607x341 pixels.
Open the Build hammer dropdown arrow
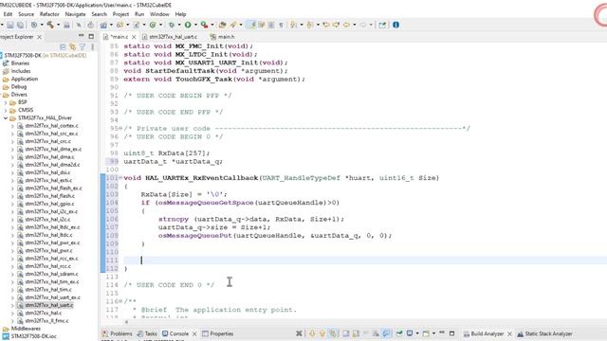(x=59, y=25)
